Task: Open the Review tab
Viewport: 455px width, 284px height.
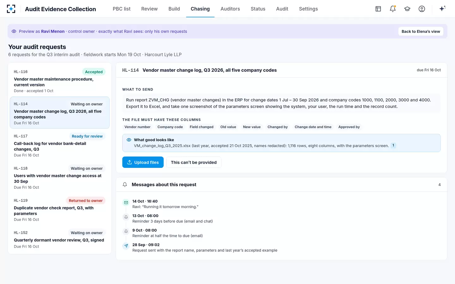Action: [x=149, y=9]
